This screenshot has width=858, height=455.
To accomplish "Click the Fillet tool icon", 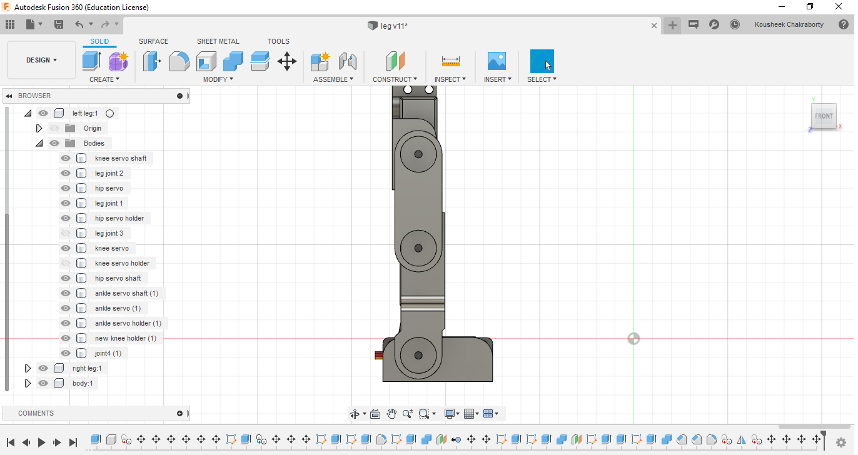I will click(179, 61).
